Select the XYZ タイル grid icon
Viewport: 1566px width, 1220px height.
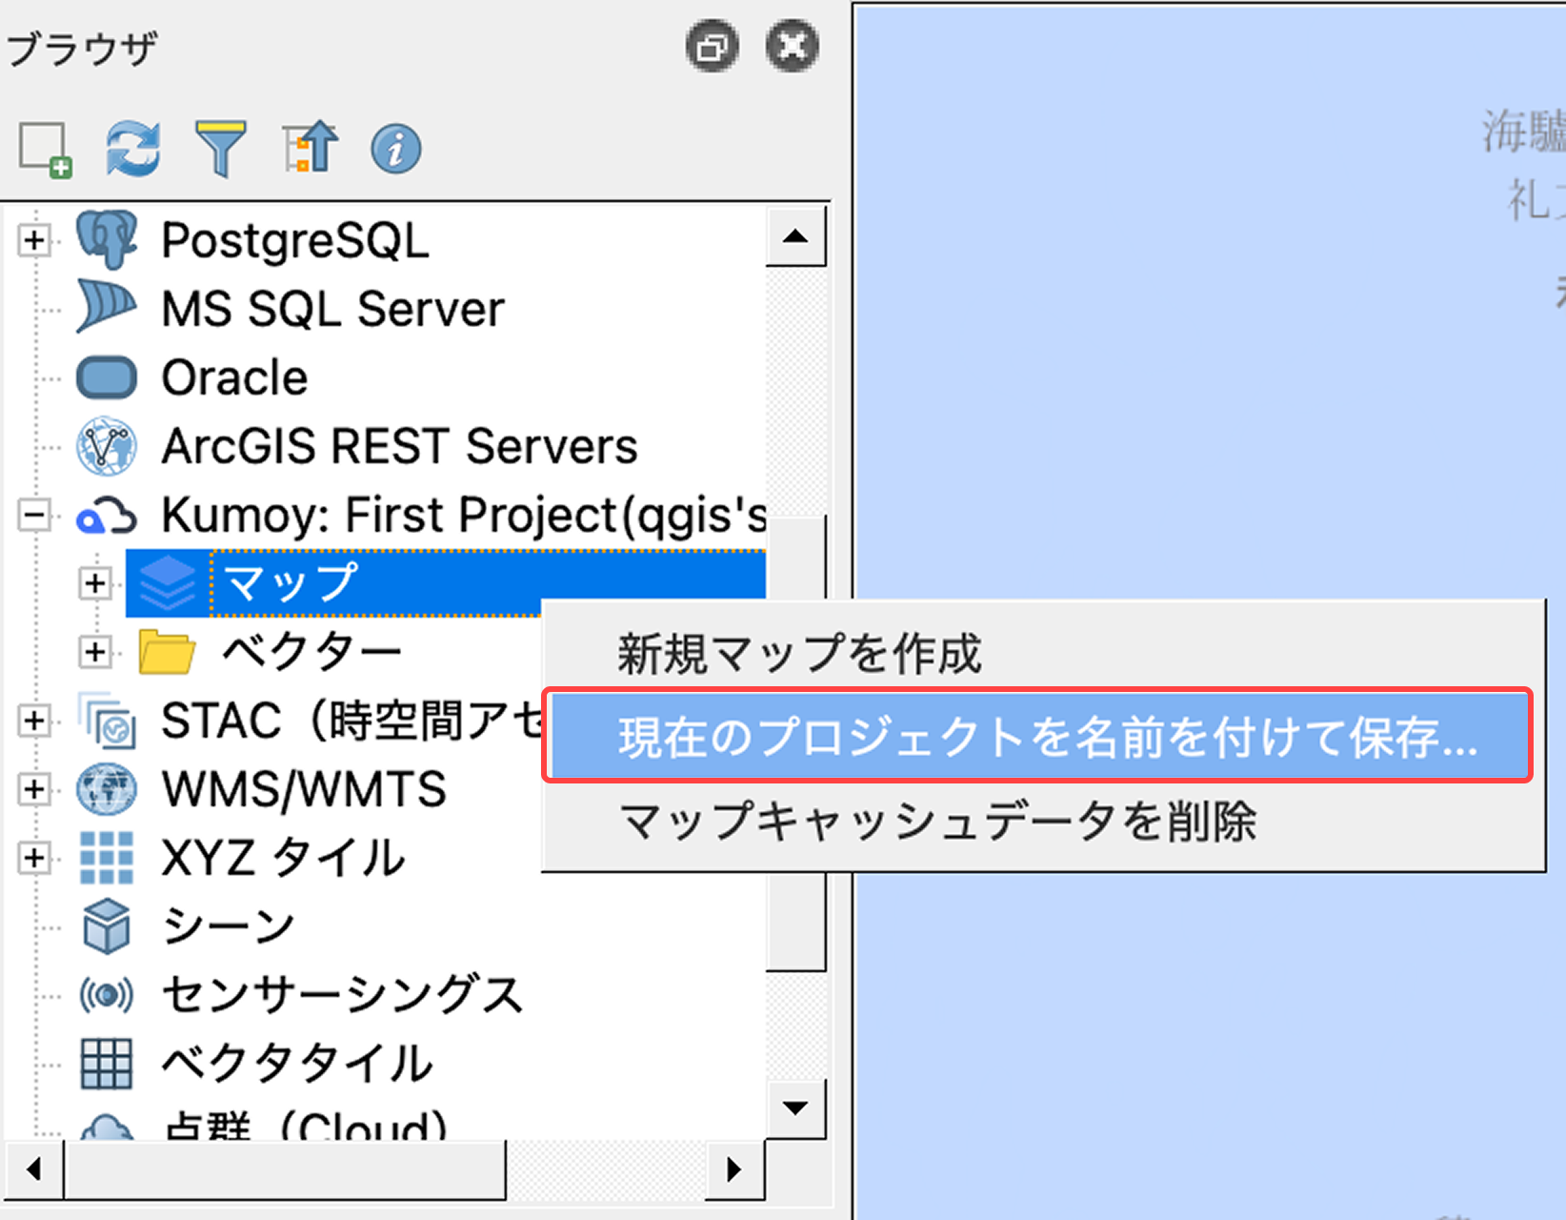click(107, 857)
